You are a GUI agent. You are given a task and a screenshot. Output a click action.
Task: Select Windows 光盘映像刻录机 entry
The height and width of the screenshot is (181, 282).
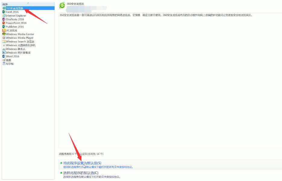coord(21,45)
